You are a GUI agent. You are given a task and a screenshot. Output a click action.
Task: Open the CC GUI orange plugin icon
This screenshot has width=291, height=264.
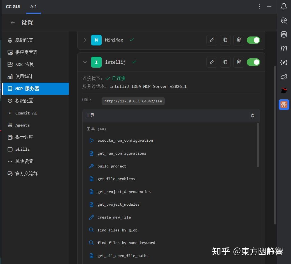point(284,104)
